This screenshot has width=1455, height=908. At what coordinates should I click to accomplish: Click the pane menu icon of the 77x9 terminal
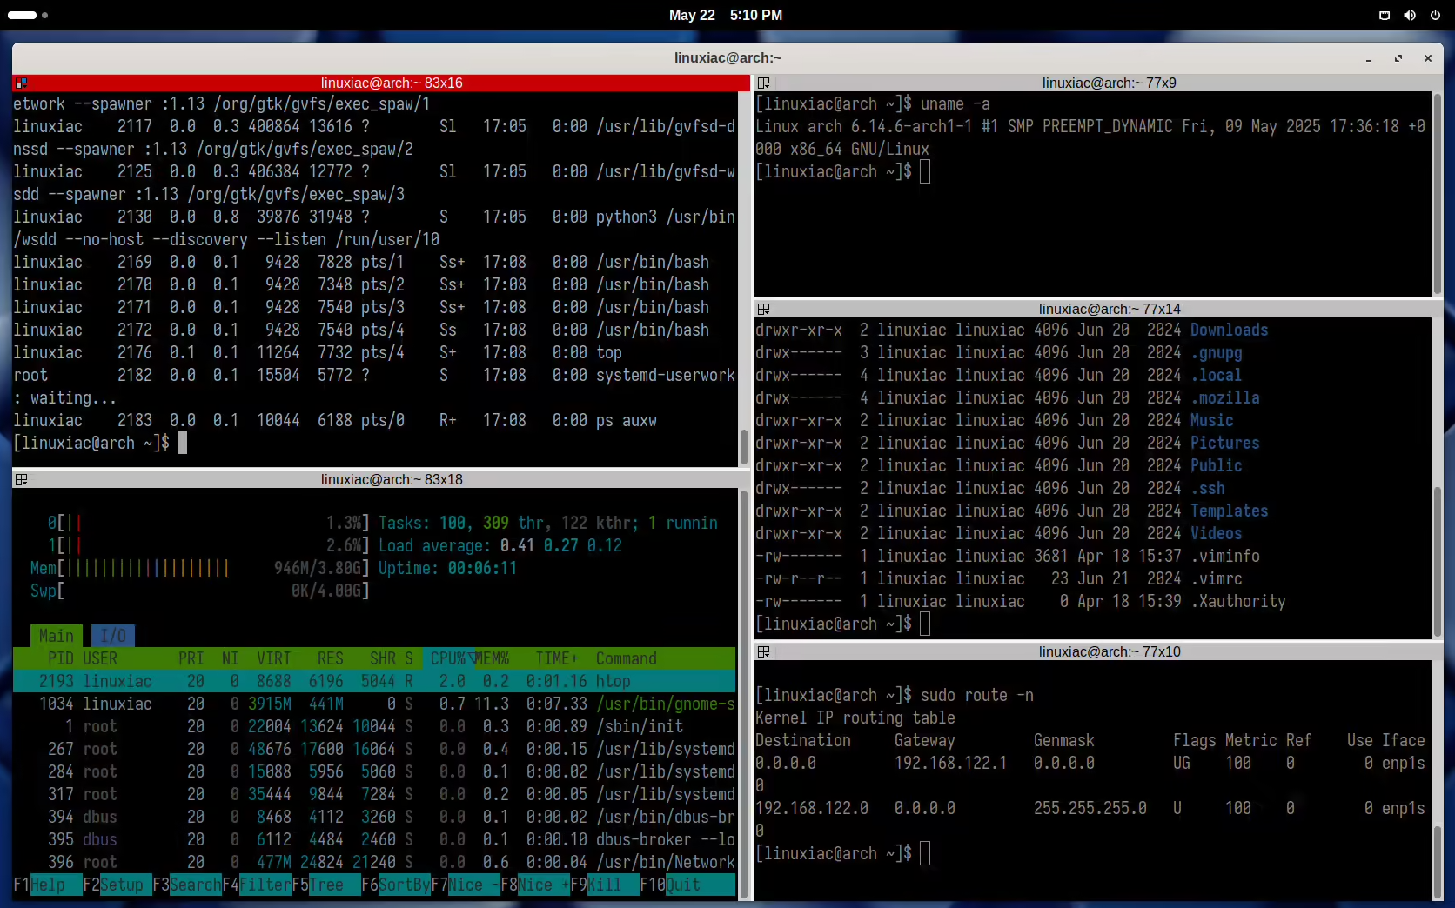(x=764, y=83)
